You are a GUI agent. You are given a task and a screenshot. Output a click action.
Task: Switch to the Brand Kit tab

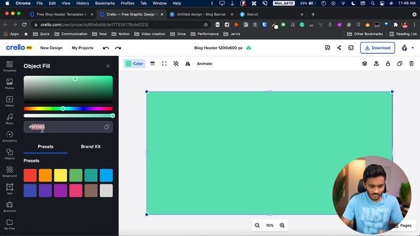[x=91, y=147]
